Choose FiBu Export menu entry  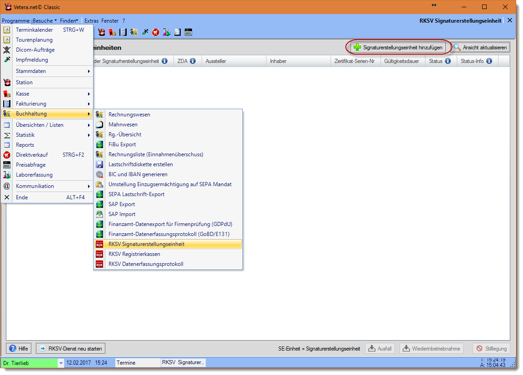point(122,144)
